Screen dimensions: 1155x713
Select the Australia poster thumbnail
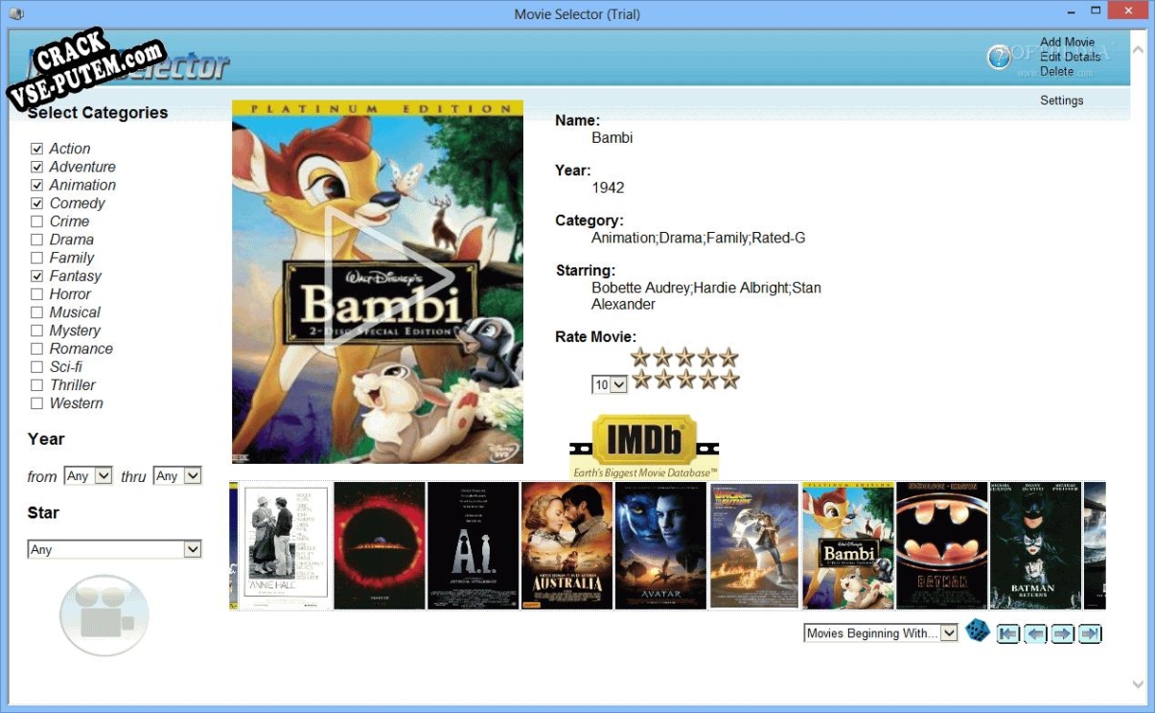pos(566,545)
